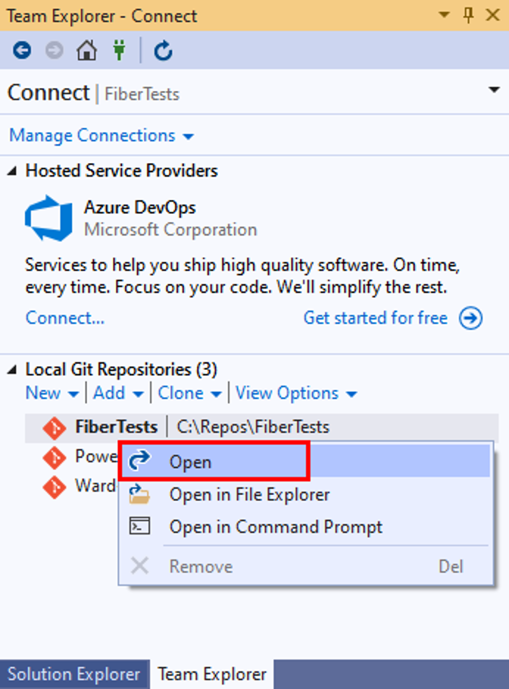Viewport: 509px width, 689px height.
Task: Pin the Team Explorer window
Action: pos(468,15)
